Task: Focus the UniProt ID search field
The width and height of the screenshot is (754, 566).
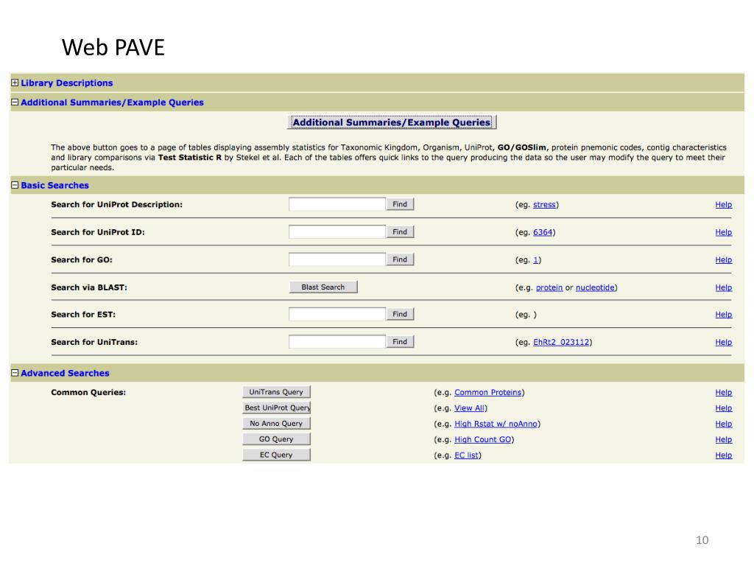Action: (x=337, y=231)
